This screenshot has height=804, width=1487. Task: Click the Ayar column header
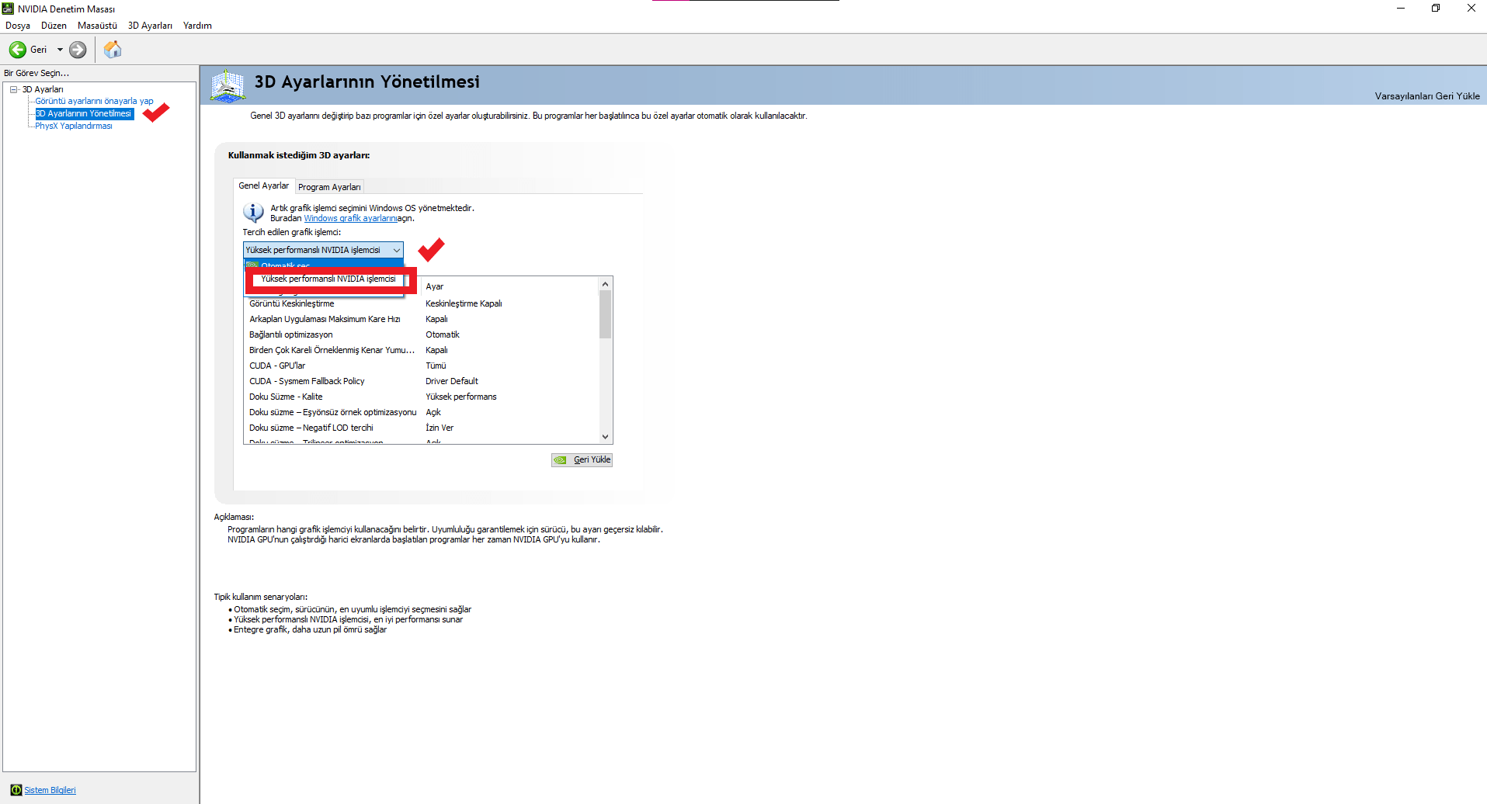point(509,286)
